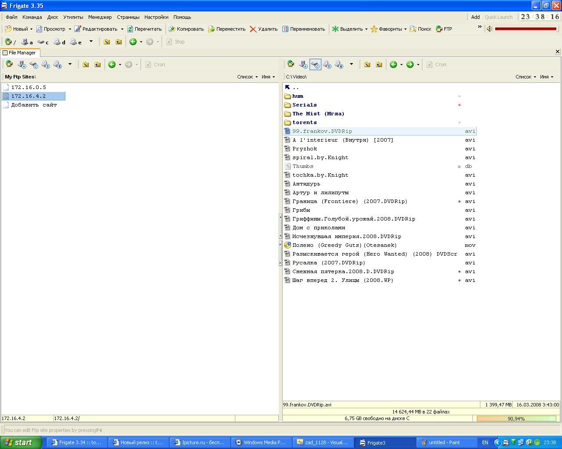Image resolution: width=562 pixels, height=449 pixels.
Task: Go back using right panel green arrow
Action: (x=393, y=64)
